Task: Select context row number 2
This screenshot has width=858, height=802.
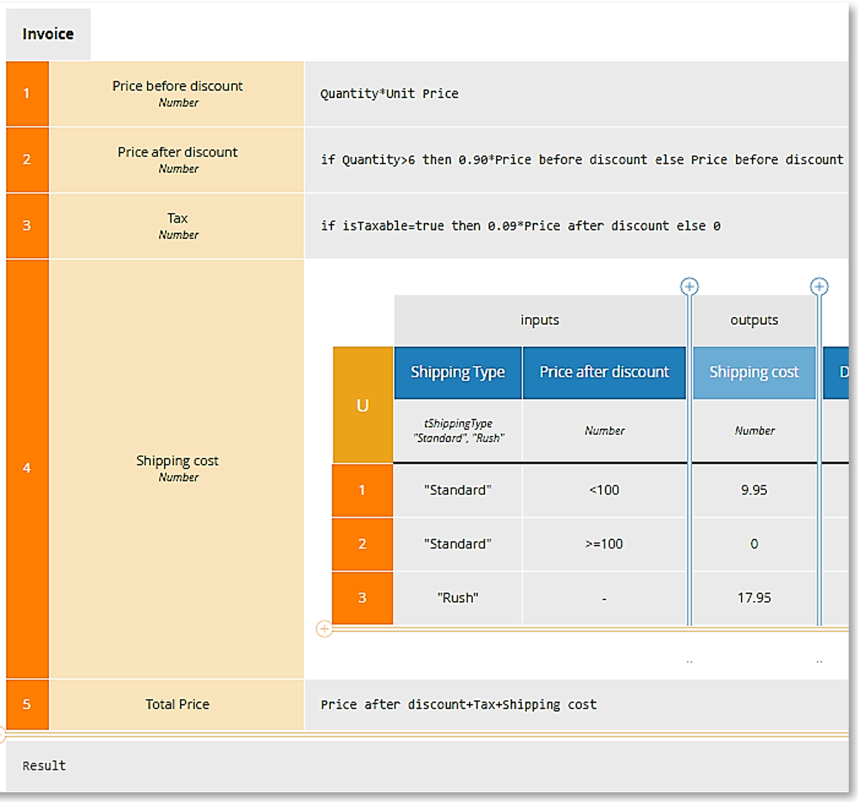Action: [27, 160]
